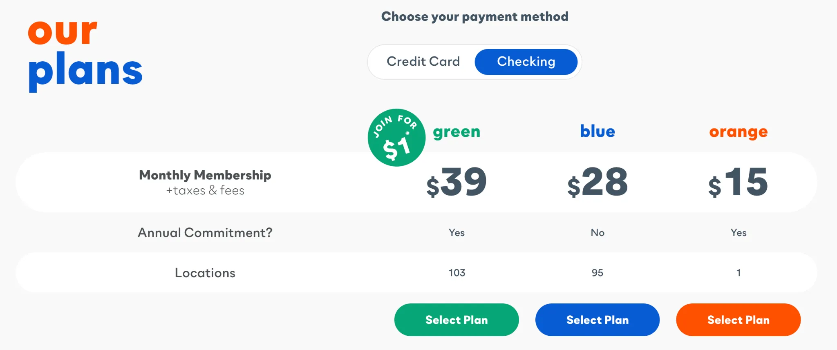The image size is (837, 350).
Task: Click the 'our plans' heading
Action: (85, 51)
